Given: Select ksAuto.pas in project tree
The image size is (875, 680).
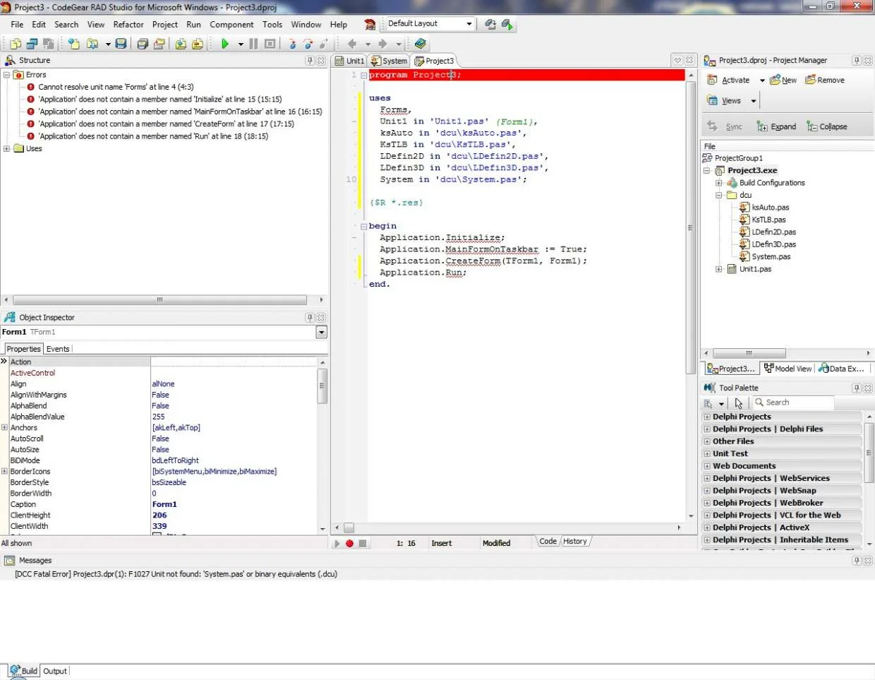Looking at the screenshot, I should coord(770,208).
